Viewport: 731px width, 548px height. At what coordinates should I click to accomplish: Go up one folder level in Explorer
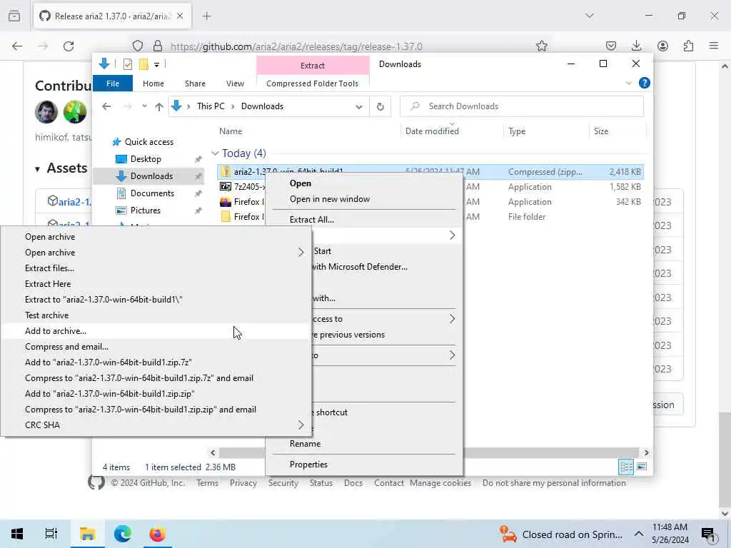click(x=159, y=107)
